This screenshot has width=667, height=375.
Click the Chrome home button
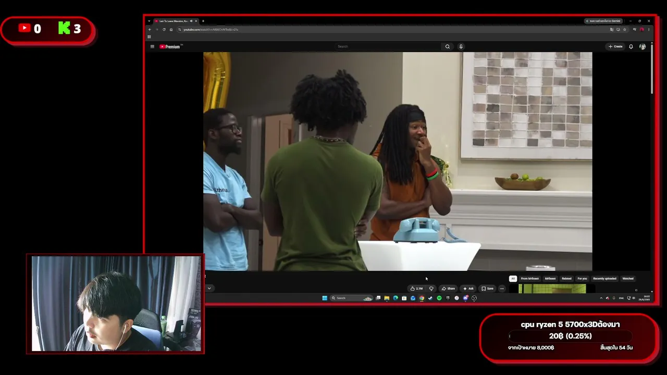click(x=171, y=30)
